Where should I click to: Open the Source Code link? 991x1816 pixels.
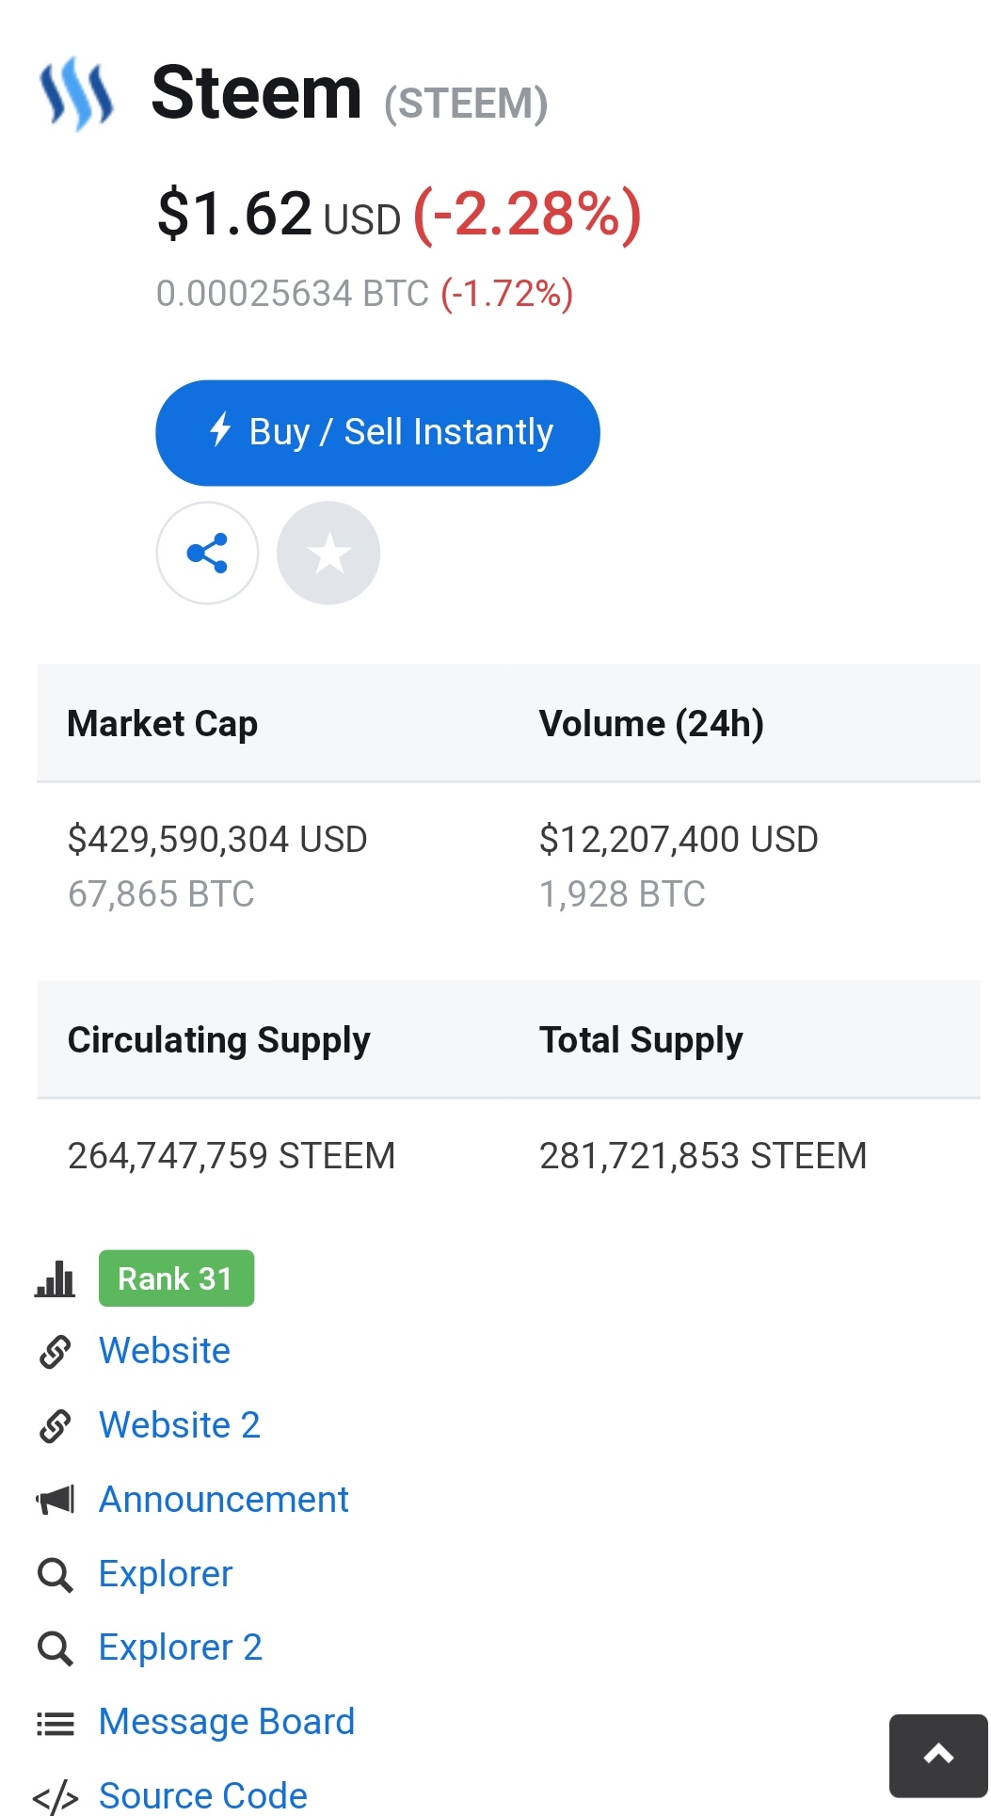pos(203,1795)
